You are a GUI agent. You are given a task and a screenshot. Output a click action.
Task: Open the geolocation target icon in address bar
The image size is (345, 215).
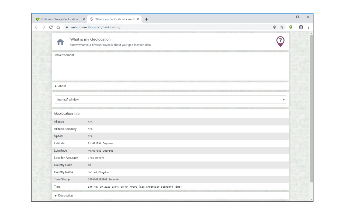[x=274, y=27]
